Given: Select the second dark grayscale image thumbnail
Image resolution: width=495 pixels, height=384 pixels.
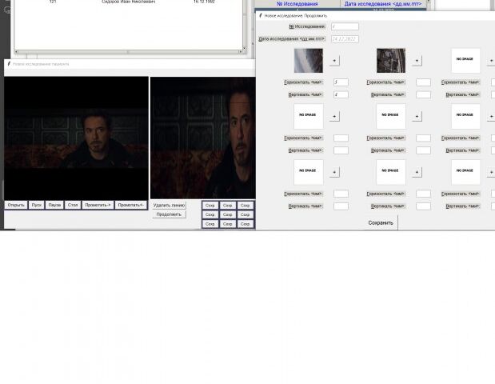Looking at the screenshot, I should click(391, 60).
